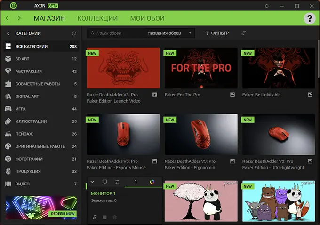Click Redeem Now on Razer Store Rewards banner
Viewport: 320px width, 225px height.
(x=63, y=214)
